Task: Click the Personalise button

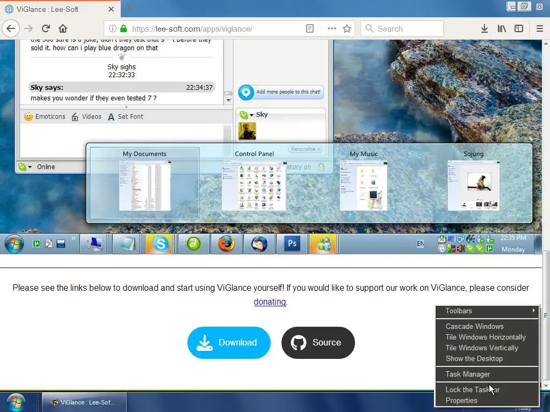Action: tap(305, 149)
